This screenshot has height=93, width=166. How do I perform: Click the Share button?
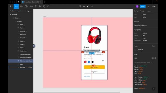point(143,6)
